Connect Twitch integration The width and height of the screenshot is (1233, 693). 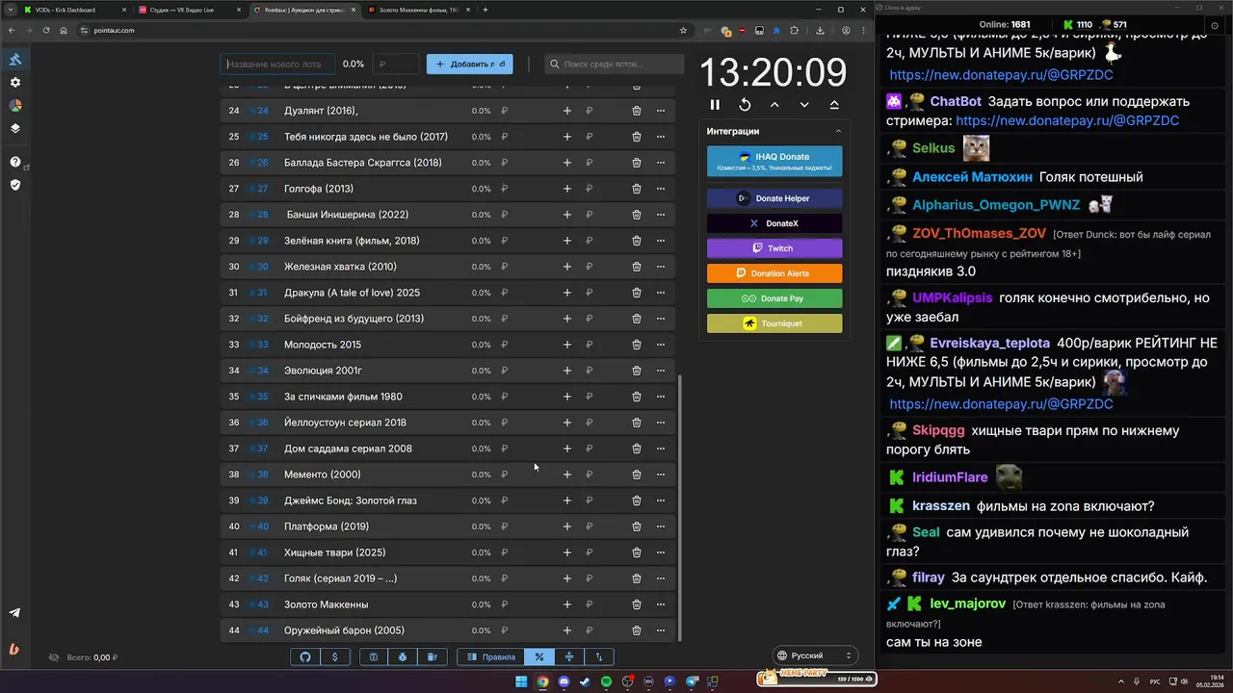click(774, 248)
